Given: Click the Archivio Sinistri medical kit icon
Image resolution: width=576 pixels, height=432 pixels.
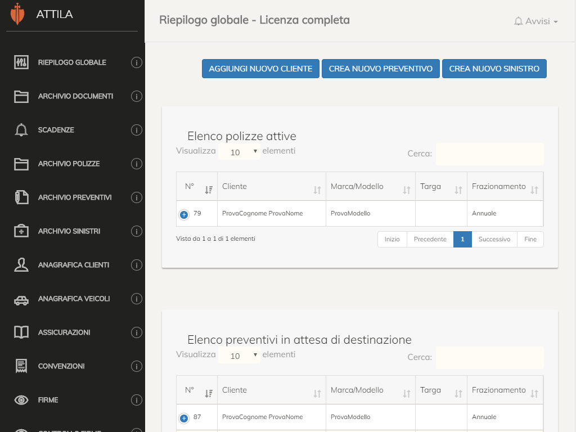Looking at the screenshot, I should point(21,231).
